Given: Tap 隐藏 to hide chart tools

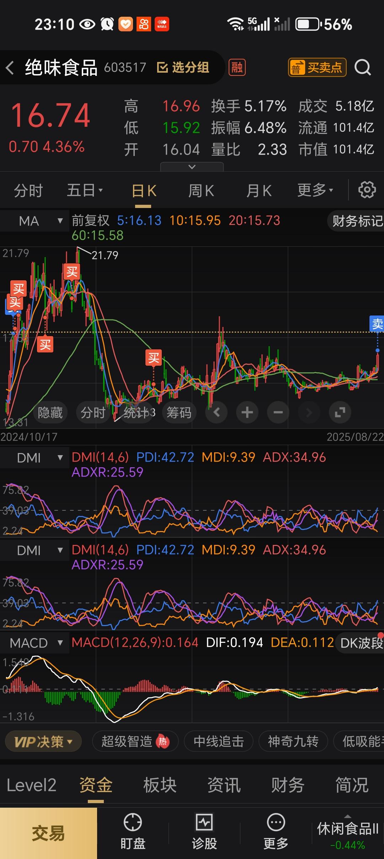Looking at the screenshot, I should tap(50, 412).
